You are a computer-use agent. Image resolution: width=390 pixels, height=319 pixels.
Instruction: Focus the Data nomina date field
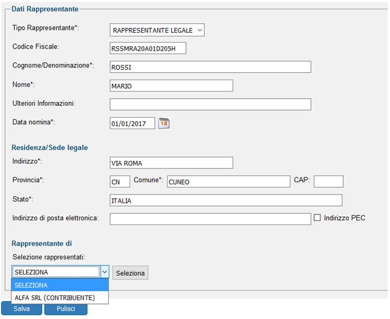(132, 123)
